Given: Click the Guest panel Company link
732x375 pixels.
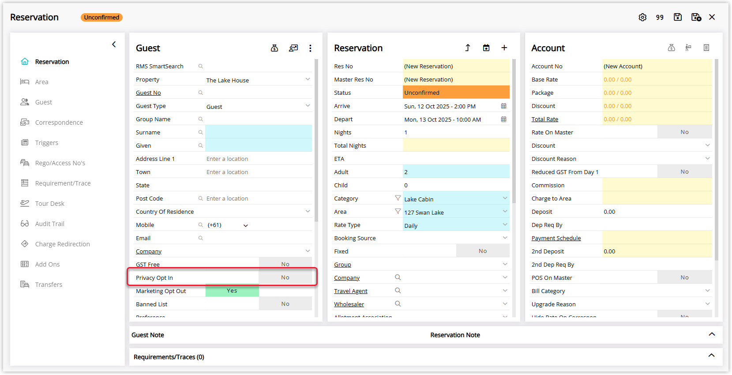Looking at the screenshot, I should point(149,252).
